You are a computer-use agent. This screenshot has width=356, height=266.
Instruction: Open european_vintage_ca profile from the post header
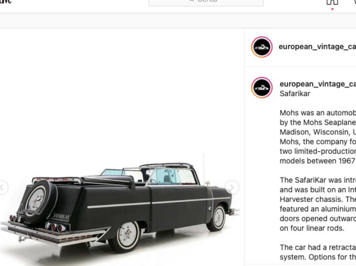tap(317, 46)
